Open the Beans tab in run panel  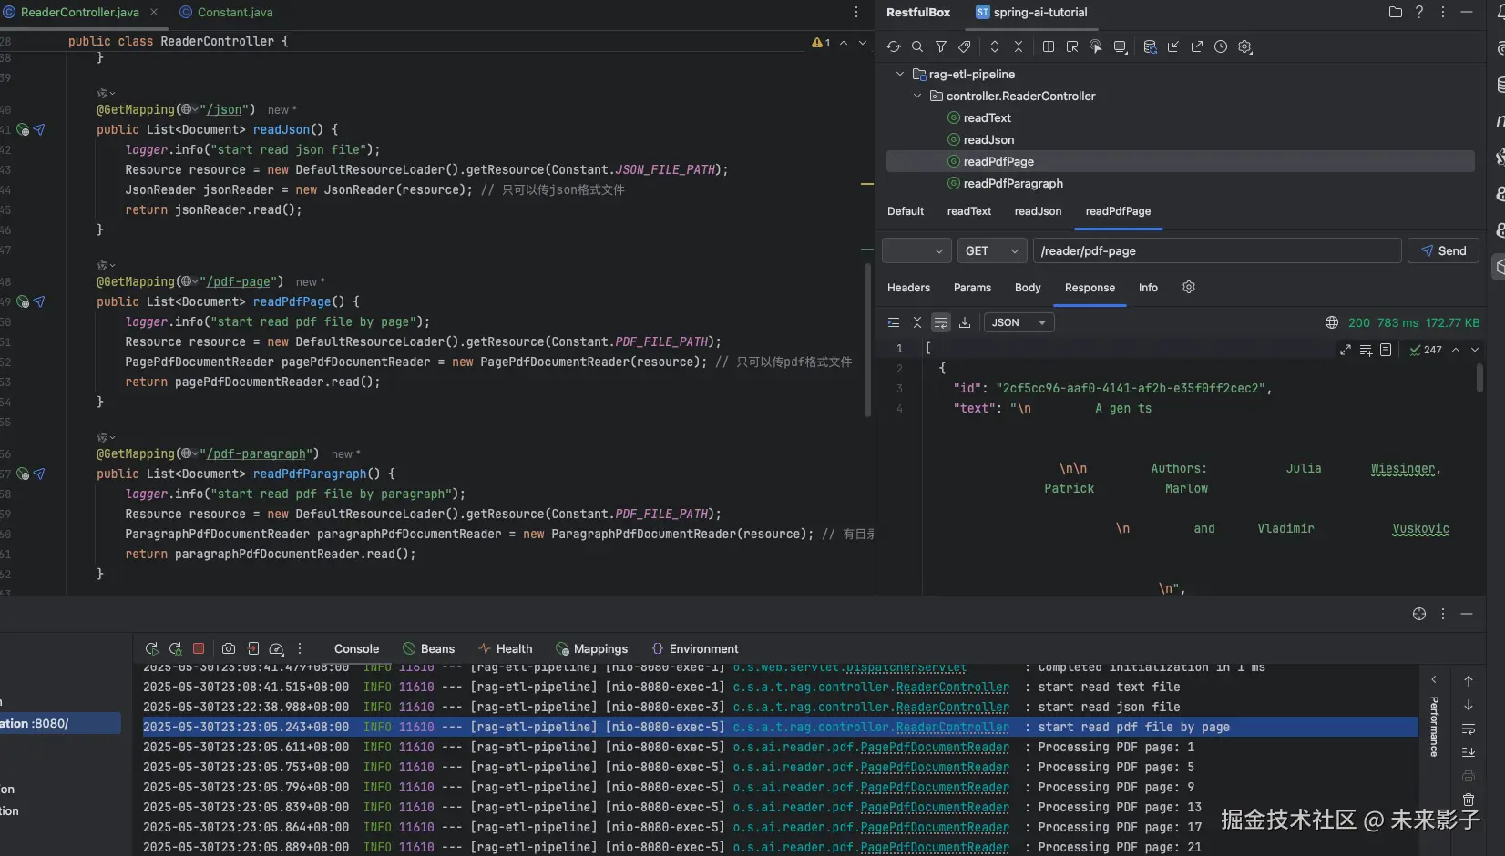(x=429, y=648)
